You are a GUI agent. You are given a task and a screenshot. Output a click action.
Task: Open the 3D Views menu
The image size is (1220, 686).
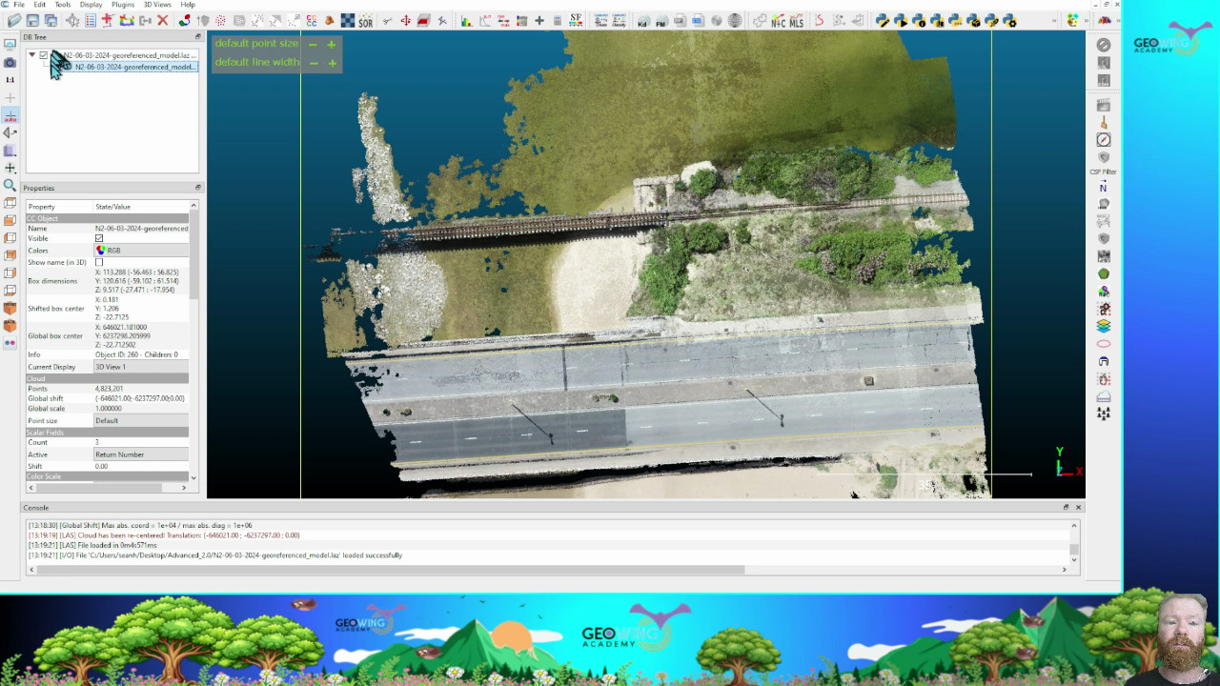[x=157, y=5]
